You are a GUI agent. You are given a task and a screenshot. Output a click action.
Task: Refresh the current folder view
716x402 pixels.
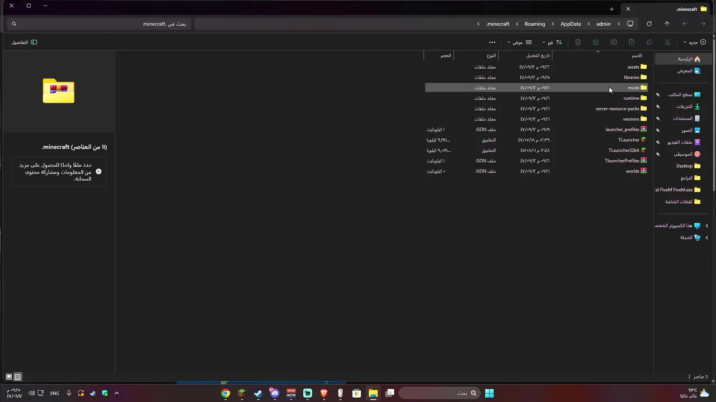click(x=649, y=24)
